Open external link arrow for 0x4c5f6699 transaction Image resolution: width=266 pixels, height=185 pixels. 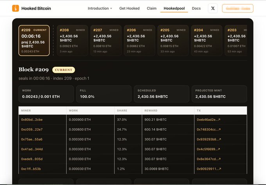[x=219, y=149]
